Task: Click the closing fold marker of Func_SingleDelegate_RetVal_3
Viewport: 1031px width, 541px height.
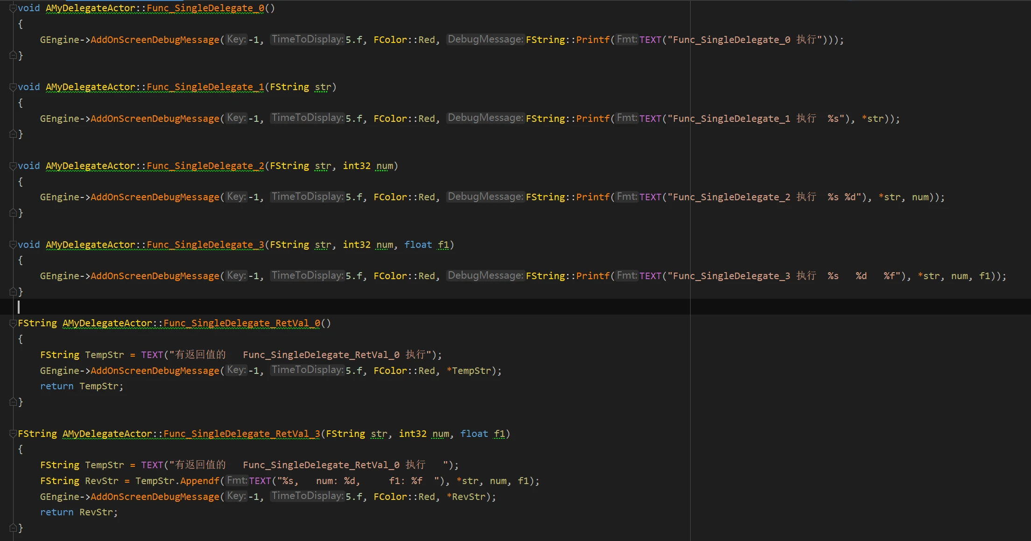Action: pos(13,528)
